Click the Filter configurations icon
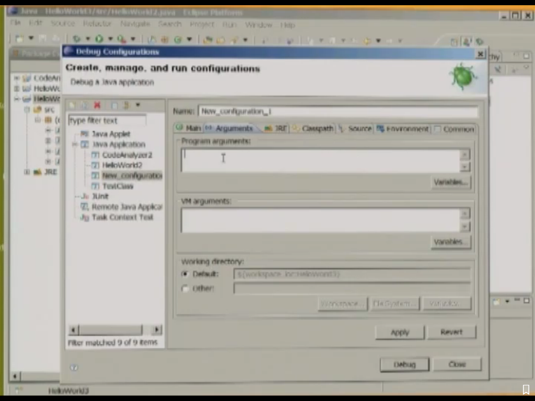The image size is (535, 401). (x=126, y=105)
